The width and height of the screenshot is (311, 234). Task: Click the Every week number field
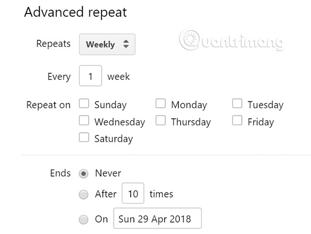[x=90, y=77]
